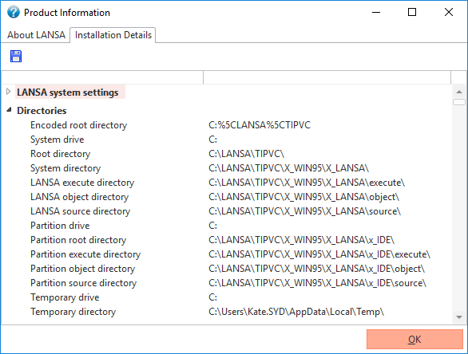
Task: Click the OK button
Action: tap(414, 339)
